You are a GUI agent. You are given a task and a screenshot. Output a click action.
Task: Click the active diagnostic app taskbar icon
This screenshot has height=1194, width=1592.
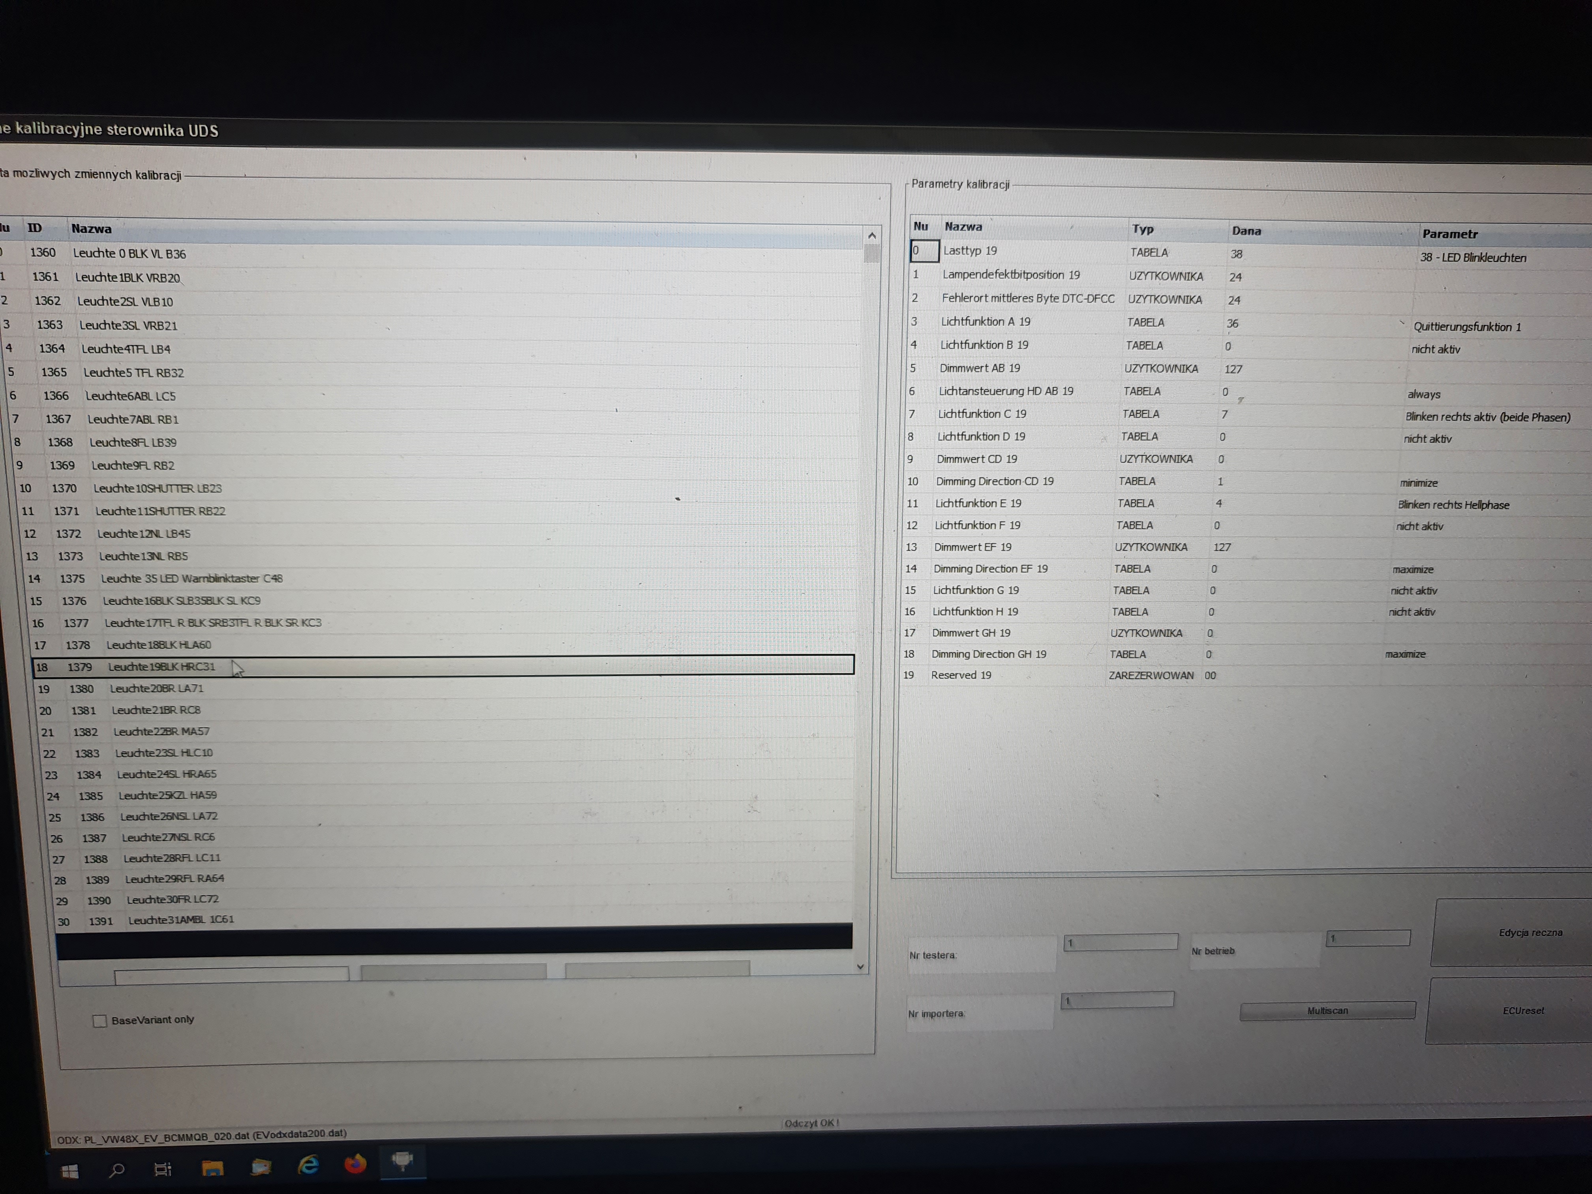(x=402, y=1161)
